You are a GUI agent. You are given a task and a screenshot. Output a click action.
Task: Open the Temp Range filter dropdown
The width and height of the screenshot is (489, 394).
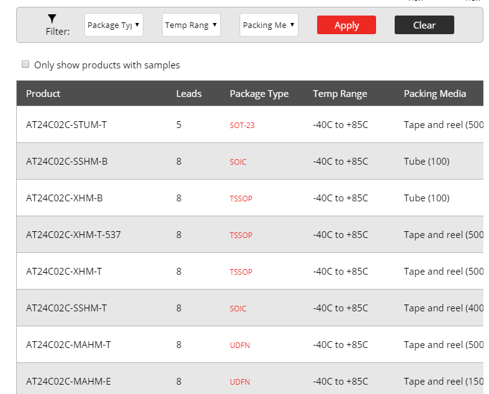point(191,25)
